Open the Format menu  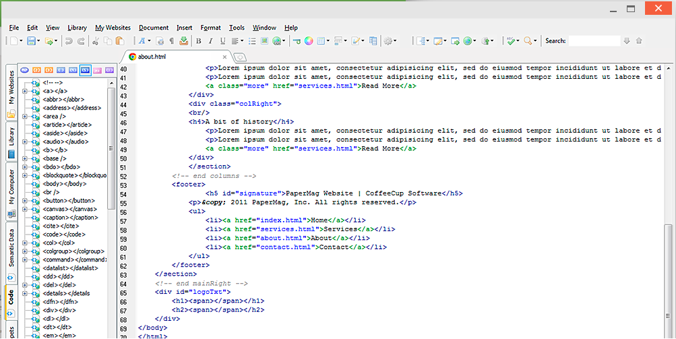210,28
